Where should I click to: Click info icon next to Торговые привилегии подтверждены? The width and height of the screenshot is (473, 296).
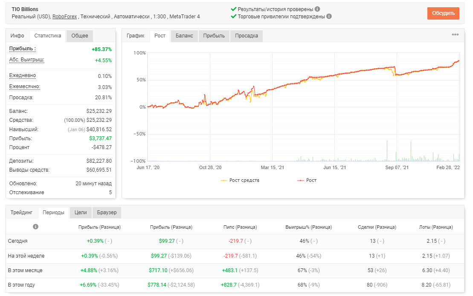(329, 16)
